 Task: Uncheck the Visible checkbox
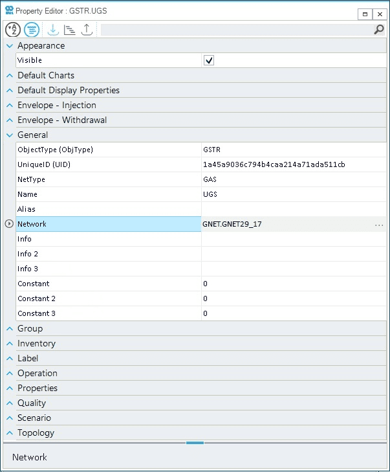pos(209,60)
